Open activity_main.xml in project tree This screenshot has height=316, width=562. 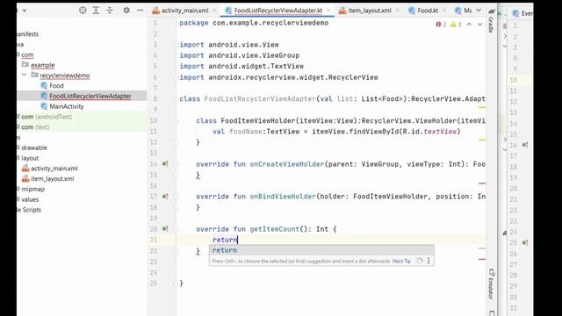point(54,169)
